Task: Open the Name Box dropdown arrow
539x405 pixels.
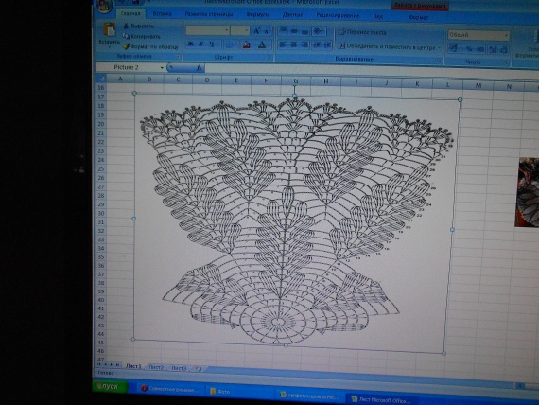Action: coord(162,68)
